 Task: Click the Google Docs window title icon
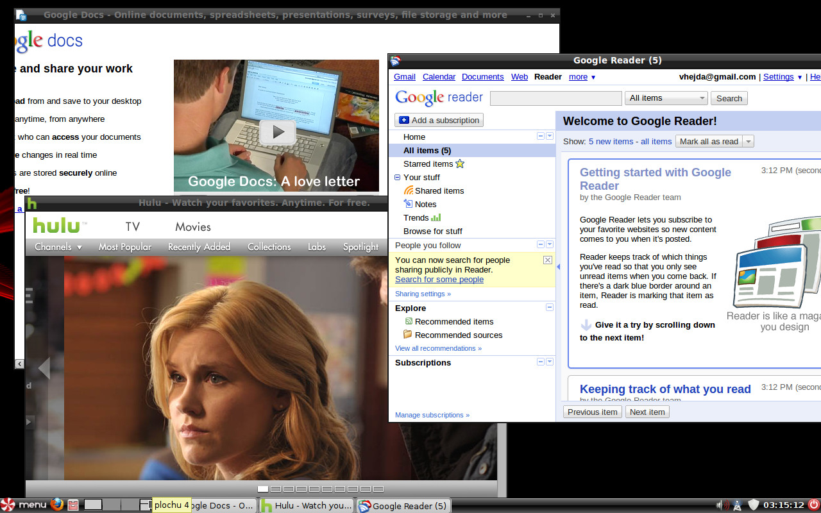(21, 15)
